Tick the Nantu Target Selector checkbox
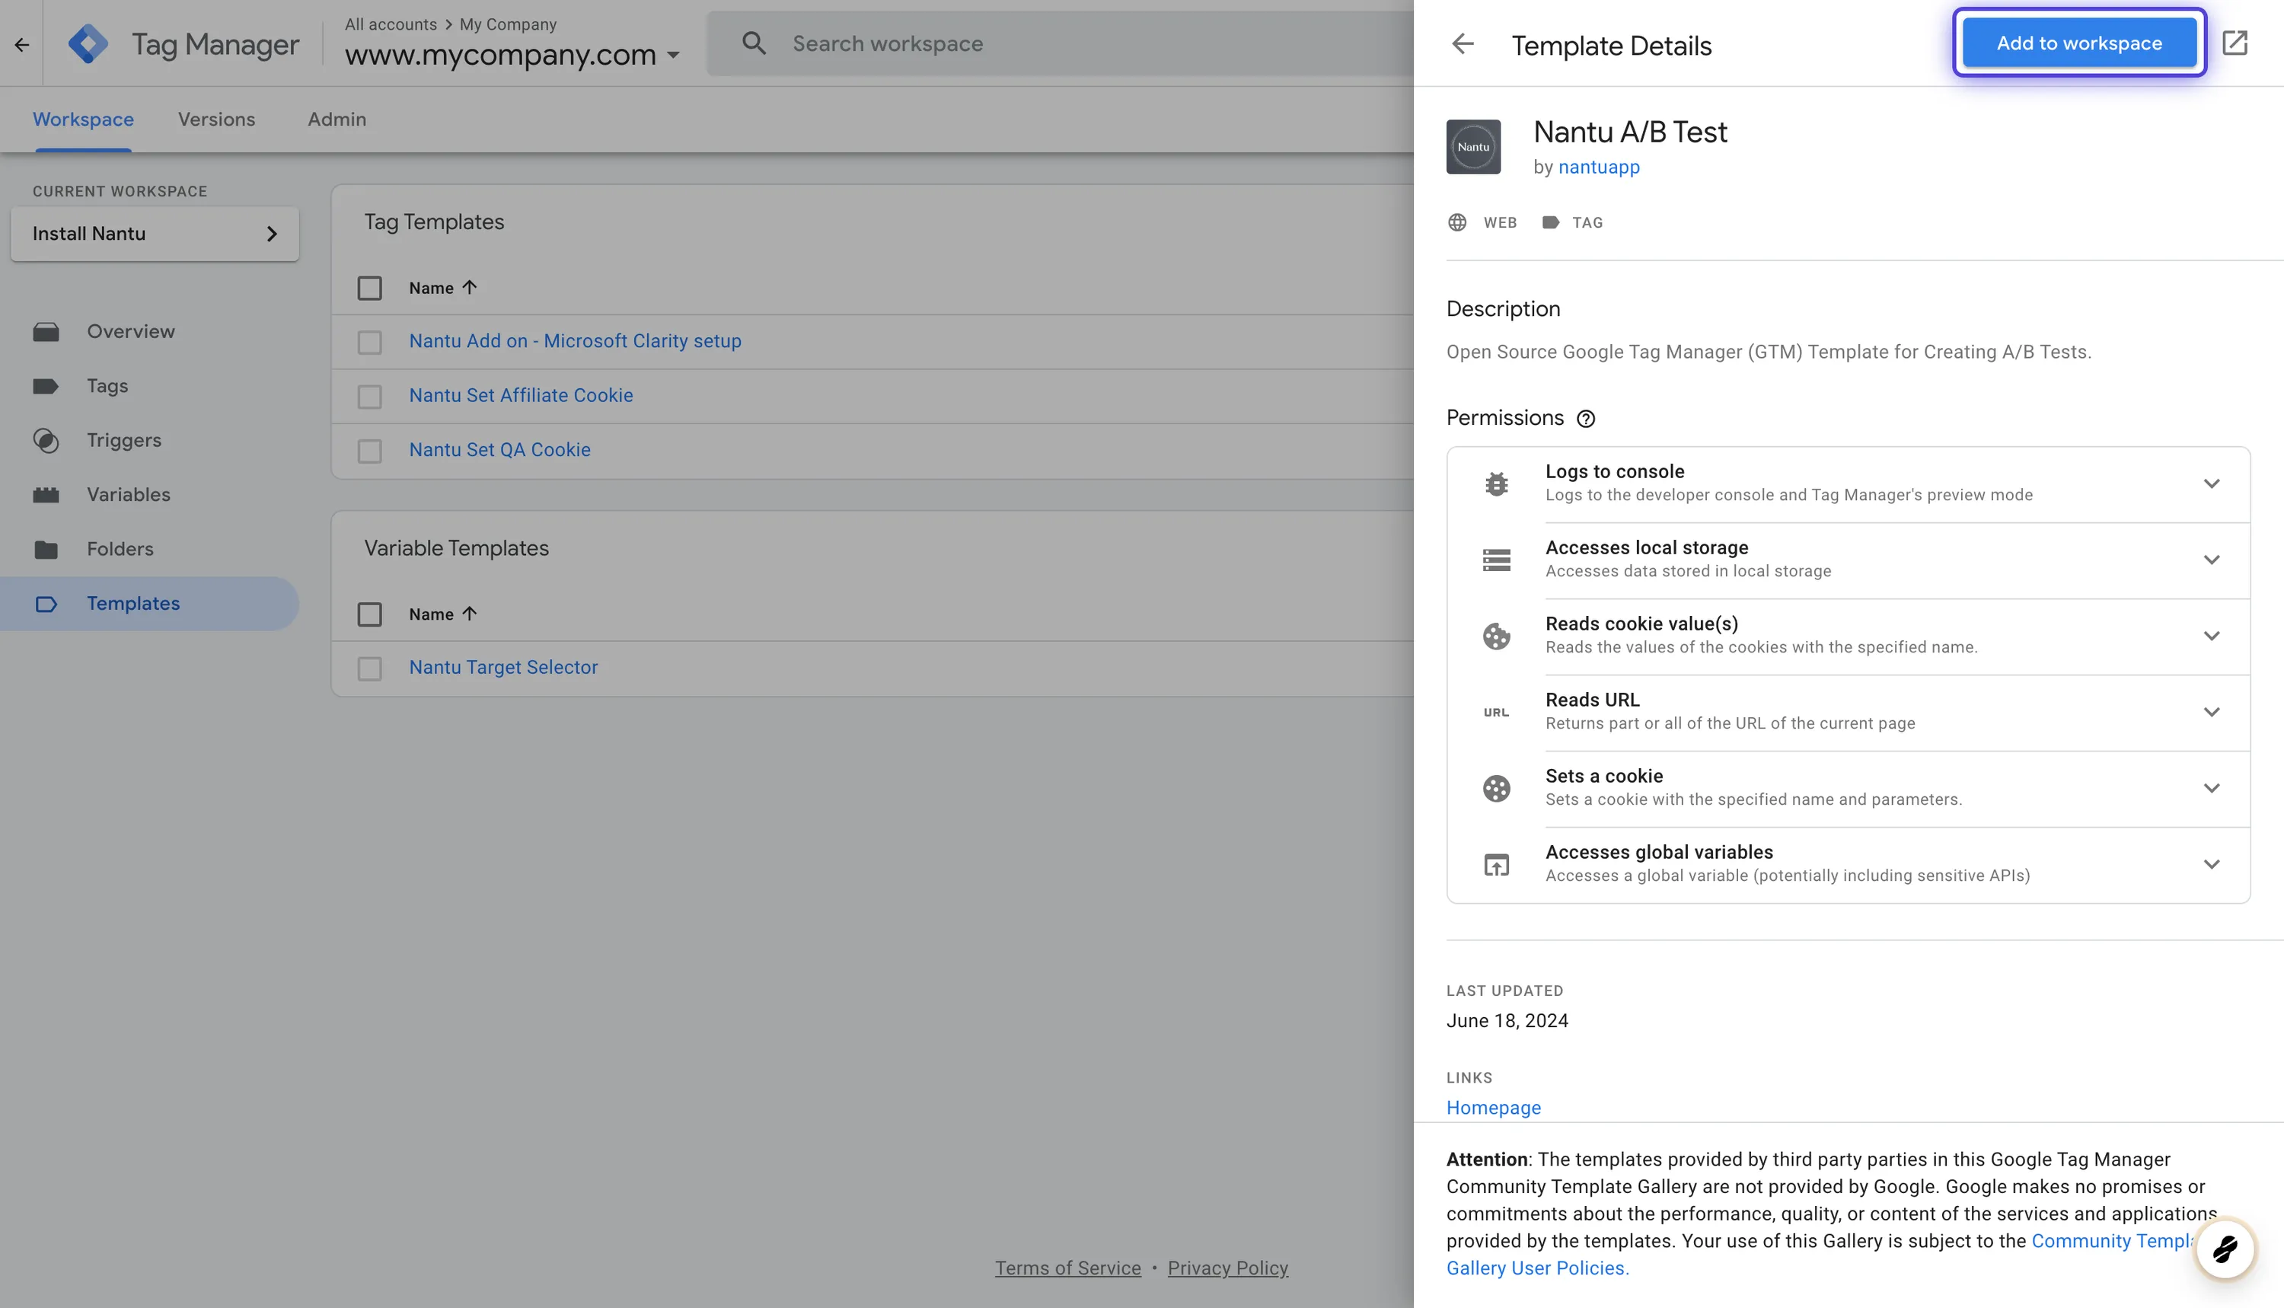 (x=369, y=668)
